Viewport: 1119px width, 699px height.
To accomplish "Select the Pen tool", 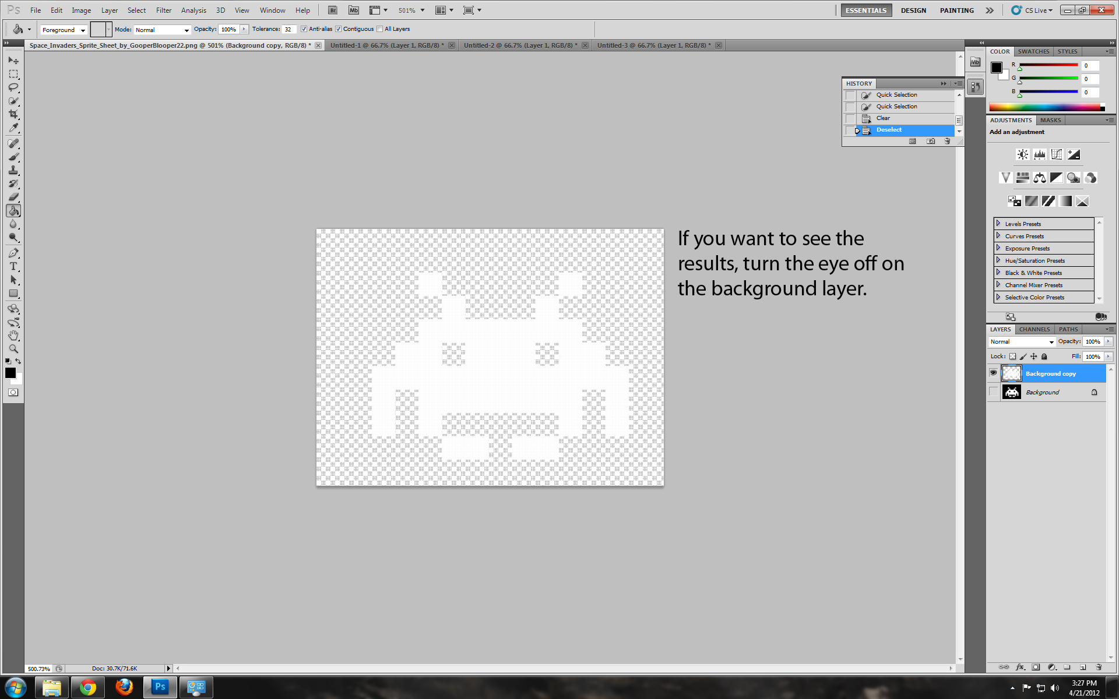I will pos(13,253).
